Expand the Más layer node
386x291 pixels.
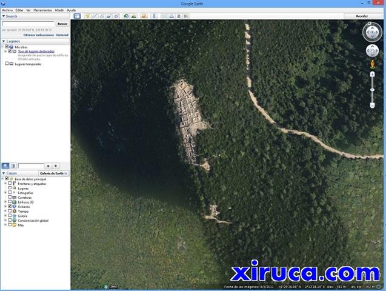5,225
